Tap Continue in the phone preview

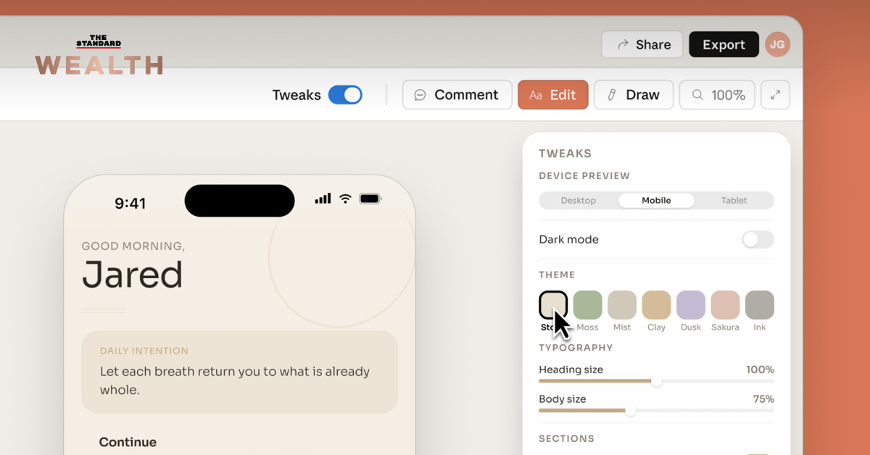128,442
